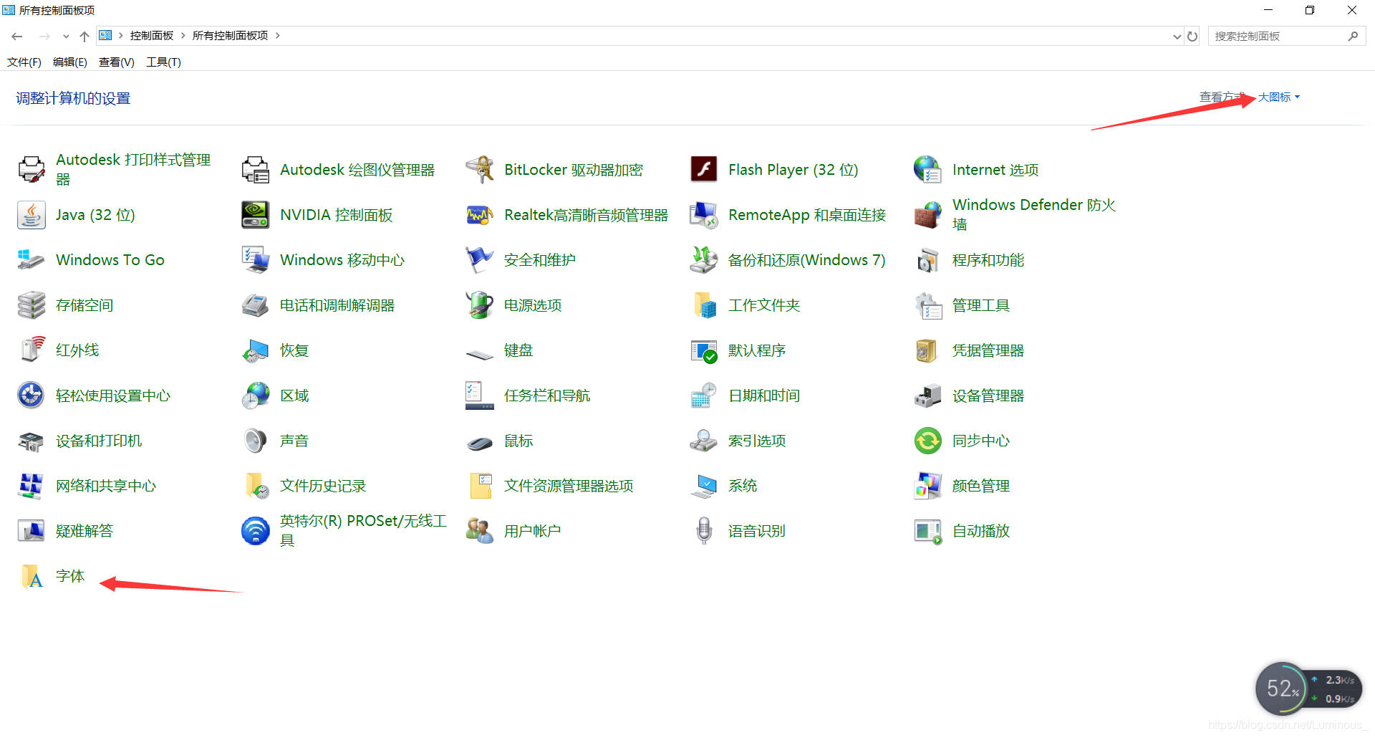Open 网络和共享中心
Viewport: 1375px width, 738px height.
[x=105, y=485]
